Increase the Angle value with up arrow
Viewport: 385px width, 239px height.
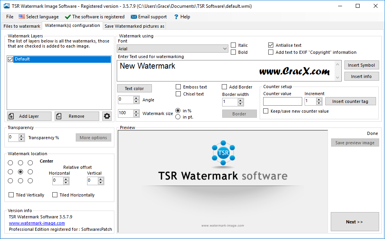[x=136, y=98]
